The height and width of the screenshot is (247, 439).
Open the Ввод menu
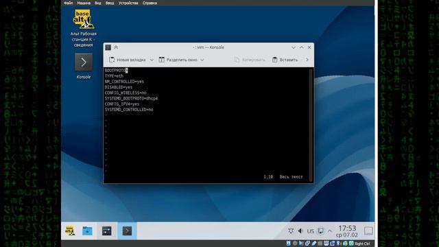point(110,3)
